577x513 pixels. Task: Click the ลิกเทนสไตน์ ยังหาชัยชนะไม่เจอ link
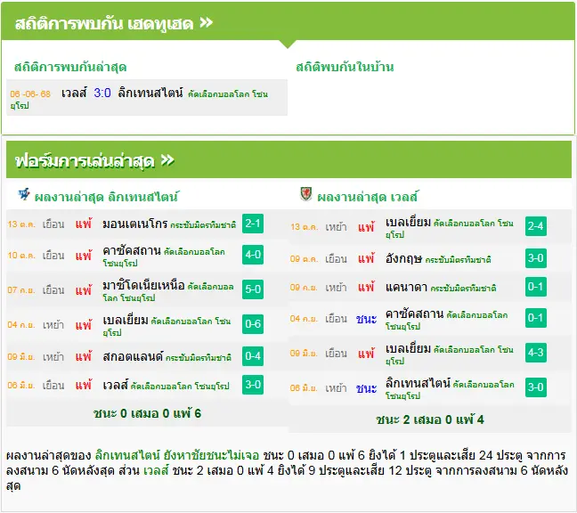(177, 456)
